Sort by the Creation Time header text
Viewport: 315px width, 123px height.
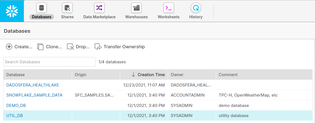[151, 75]
